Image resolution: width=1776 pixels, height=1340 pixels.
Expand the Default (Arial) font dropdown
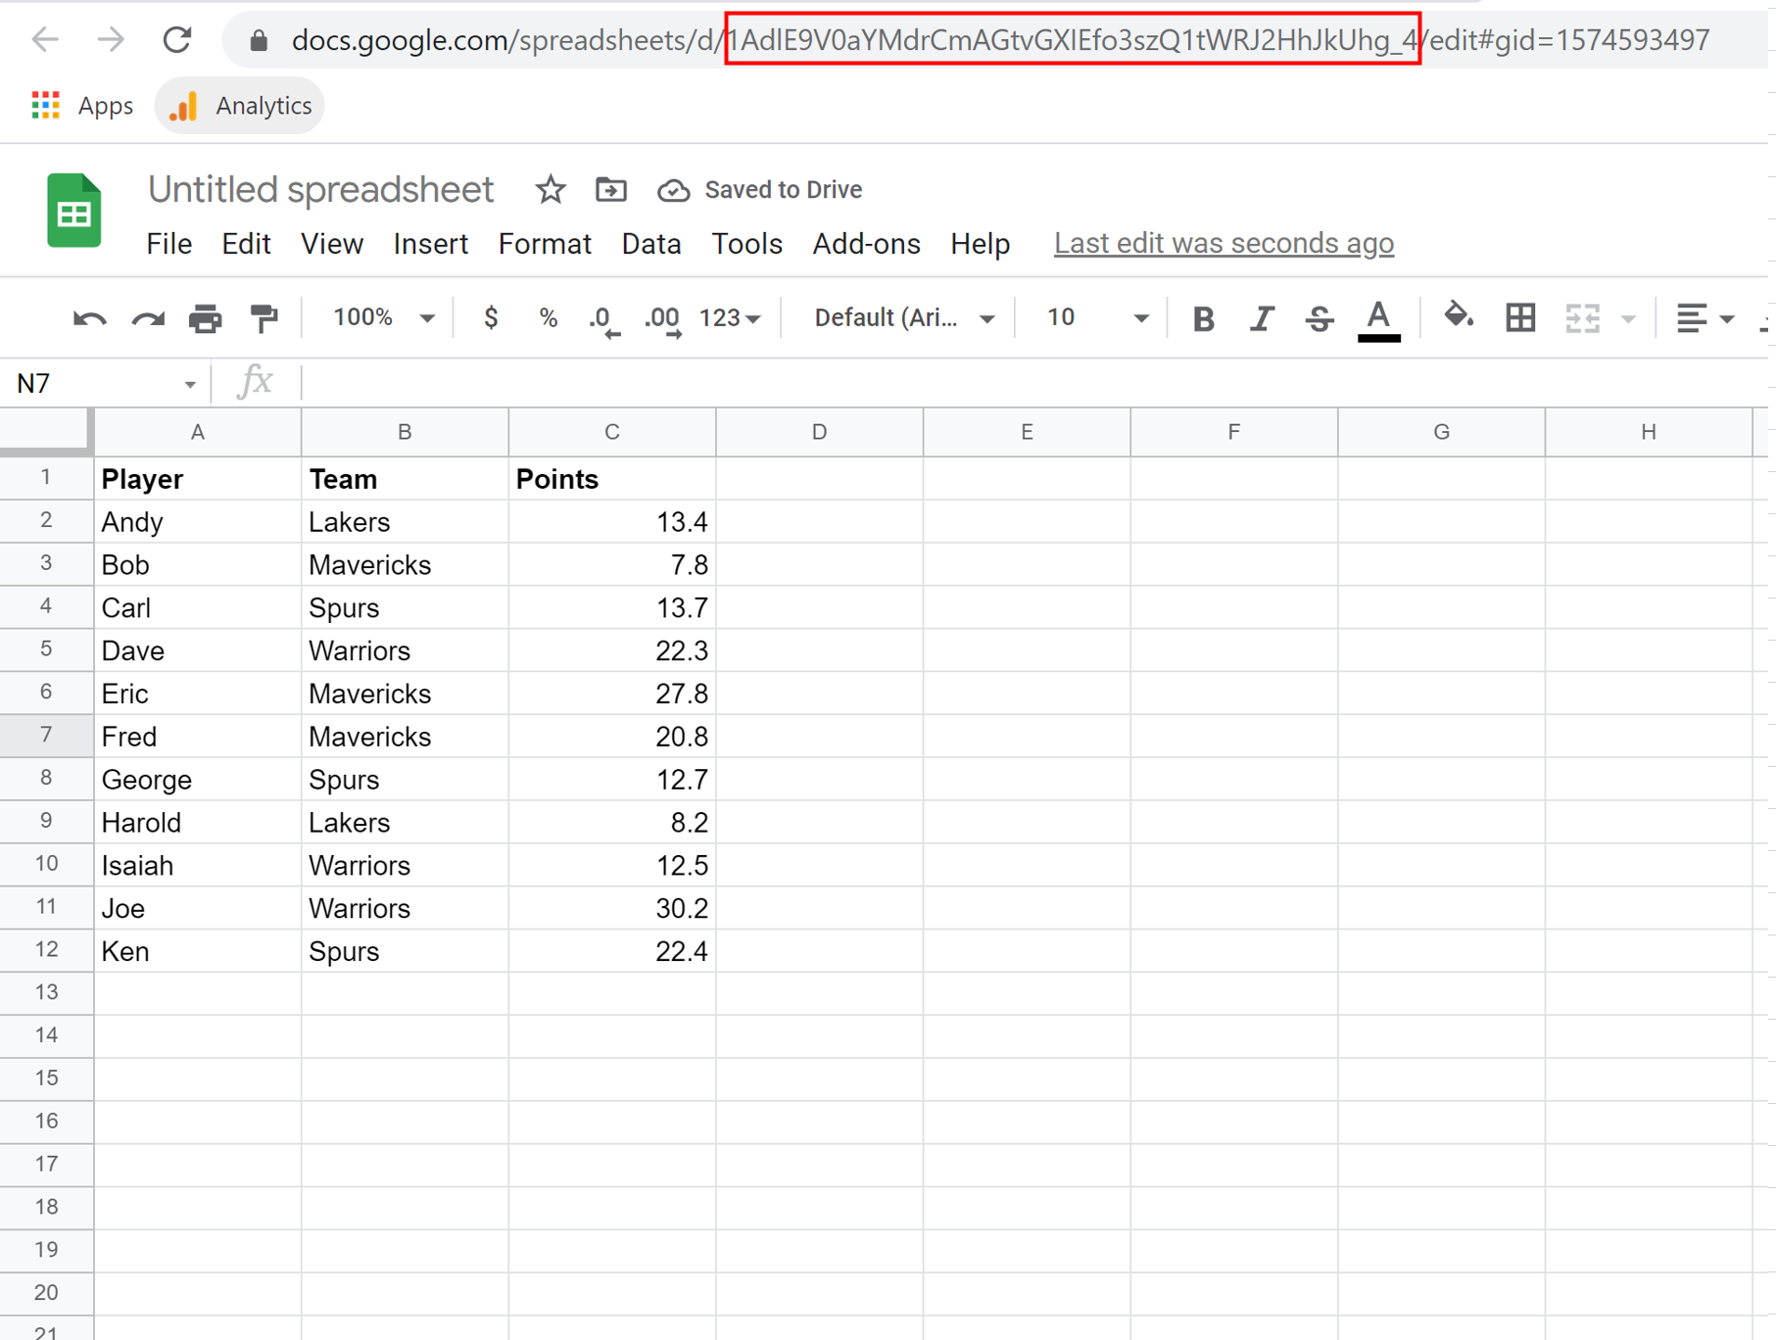tap(903, 317)
